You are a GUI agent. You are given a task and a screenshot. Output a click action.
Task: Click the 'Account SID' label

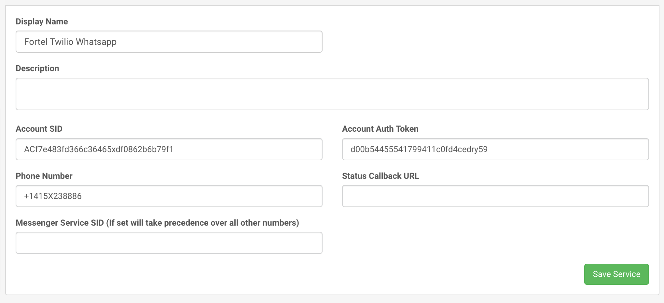pos(39,129)
